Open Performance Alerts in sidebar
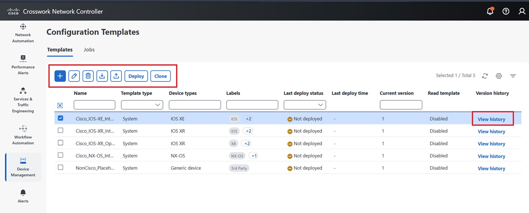 (23, 65)
